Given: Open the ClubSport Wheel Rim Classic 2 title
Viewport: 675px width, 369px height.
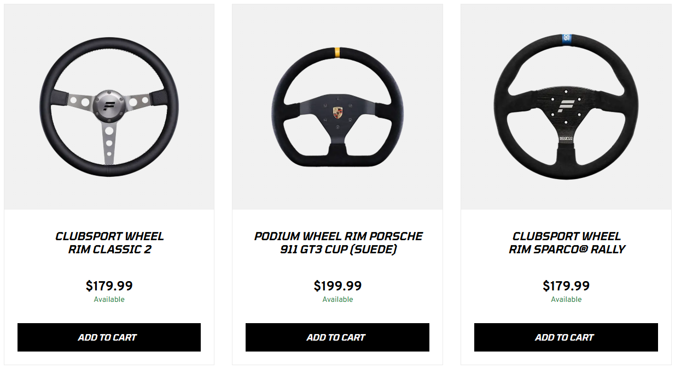Looking at the screenshot, I should [109, 243].
